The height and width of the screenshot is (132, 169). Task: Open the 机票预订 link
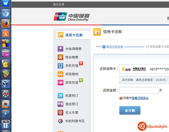pyautogui.click(x=72, y=96)
